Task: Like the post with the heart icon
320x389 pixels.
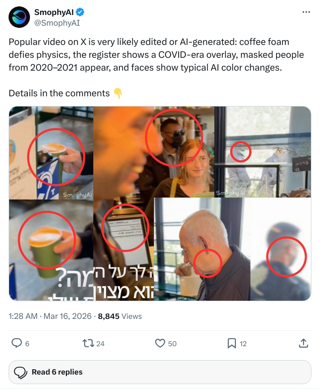Action: pyautogui.click(x=160, y=344)
